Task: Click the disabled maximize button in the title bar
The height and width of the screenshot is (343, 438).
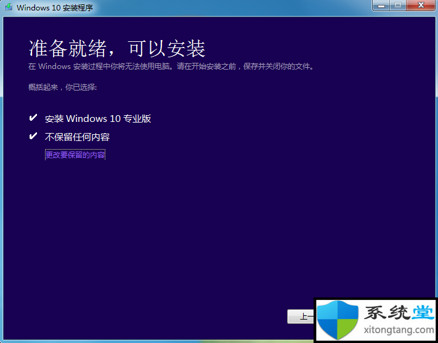Action: (x=399, y=6)
